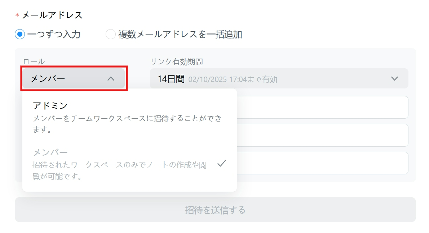Click the 一つずつ入力 label text
This screenshot has width=429, height=233.
54,35
